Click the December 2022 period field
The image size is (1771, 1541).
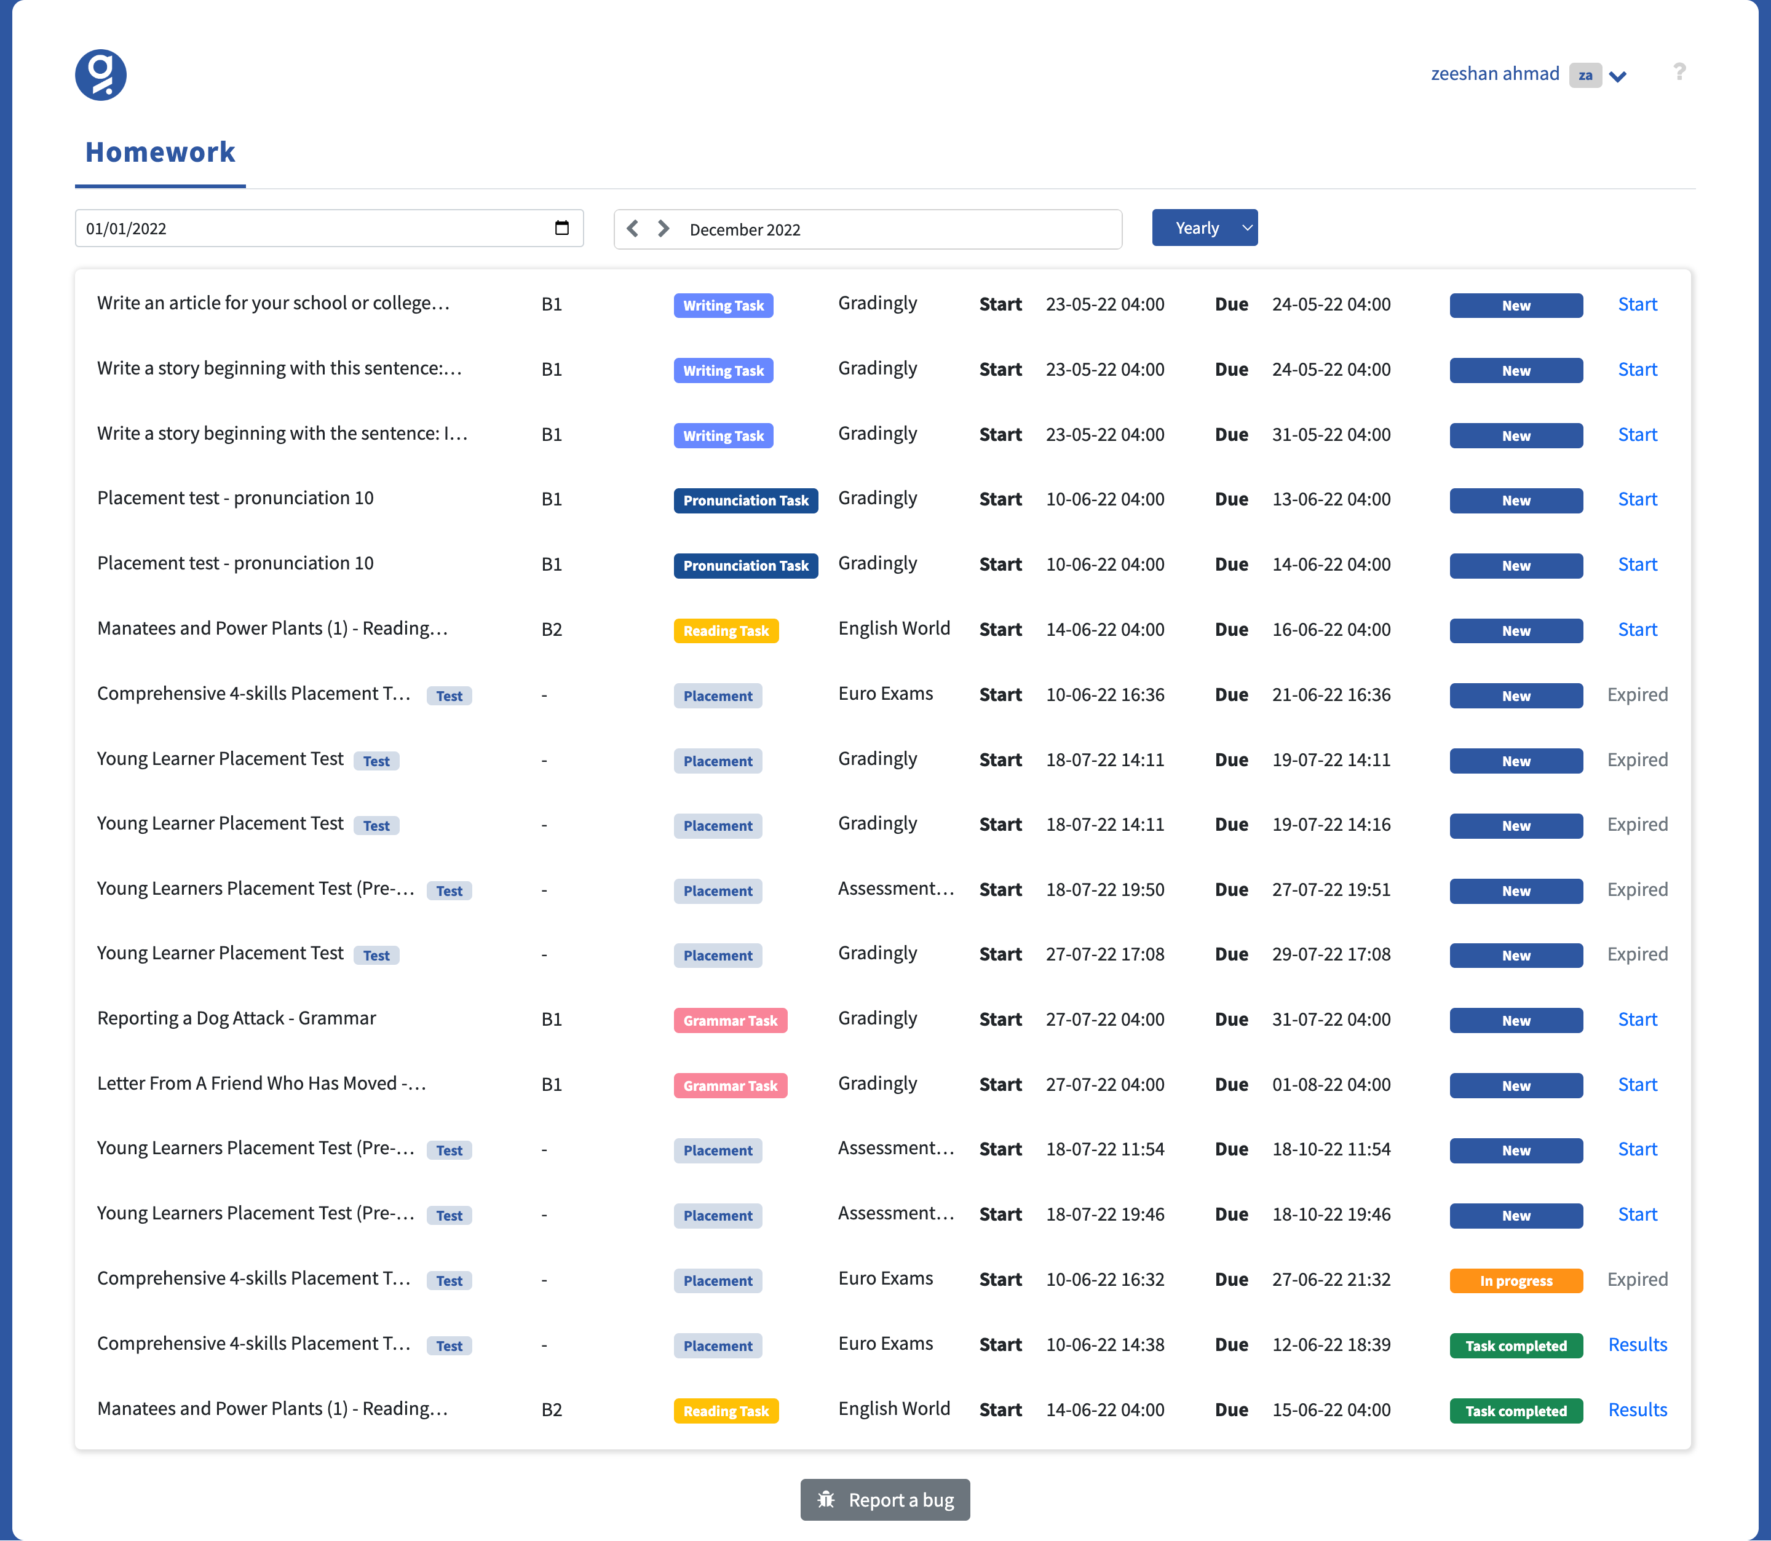[x=868, y=229]
